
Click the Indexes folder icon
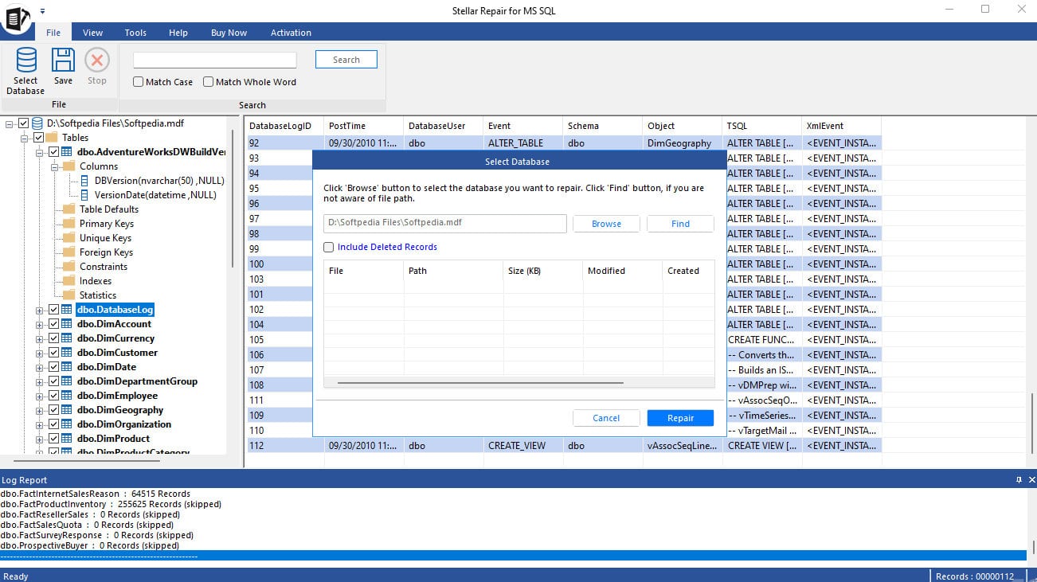point(68,281)
